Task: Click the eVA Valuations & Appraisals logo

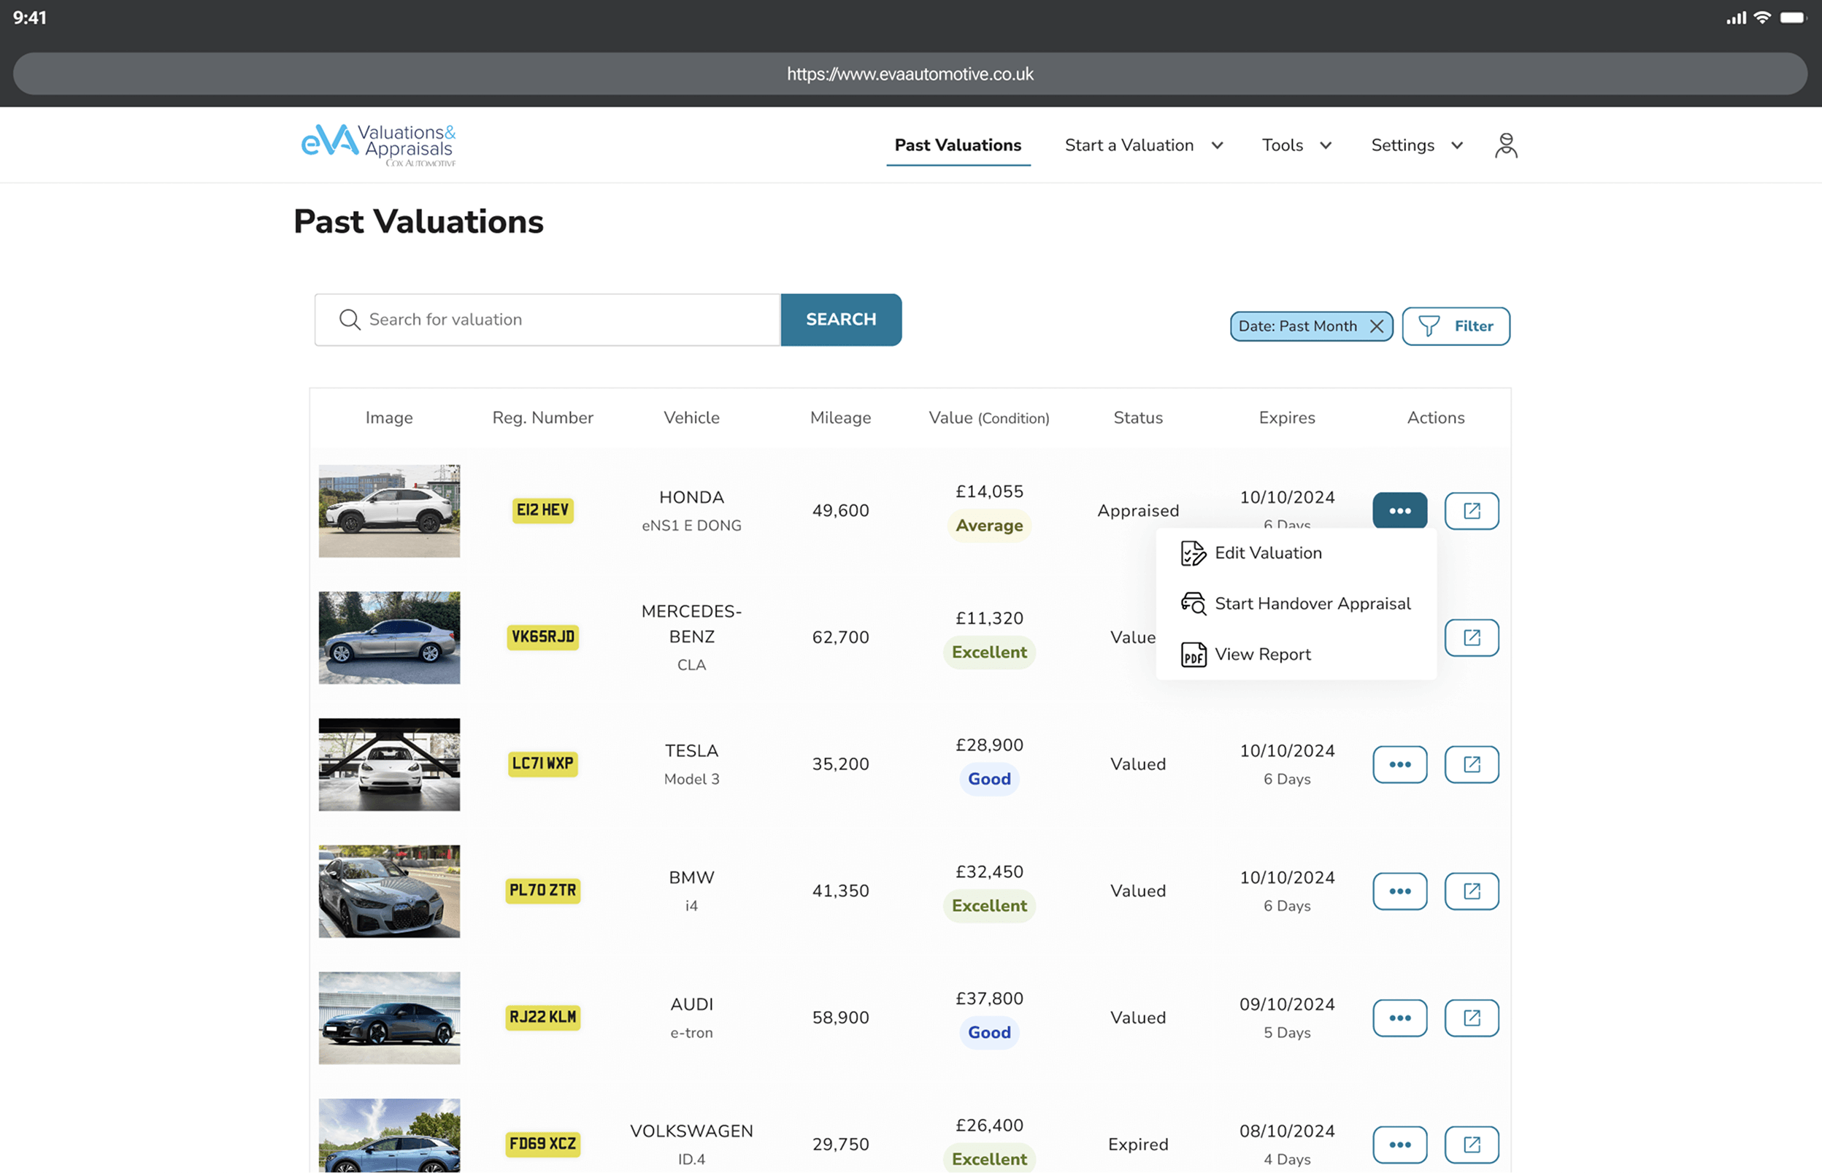Action: pyautogui.click(x=379, y=145)
